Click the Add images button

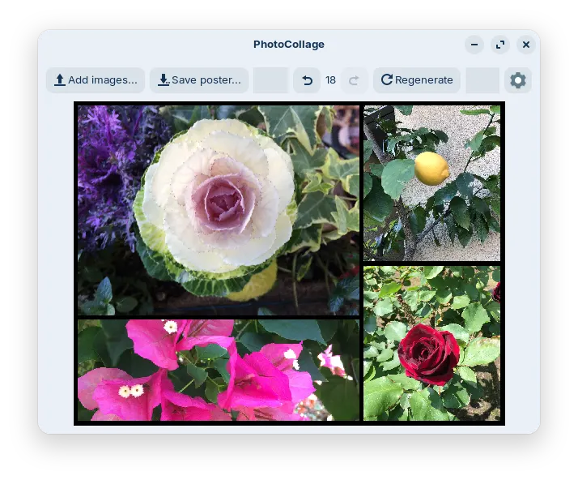tap(96, 80)
